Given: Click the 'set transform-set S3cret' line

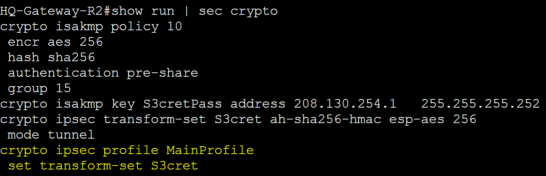Looking at the screenshot, I should [103, 166].
